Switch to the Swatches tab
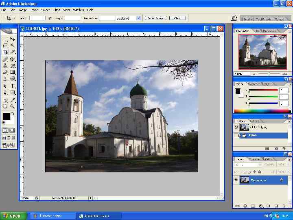This screenshot has height=220, width=293. click(x=254, y=84)
